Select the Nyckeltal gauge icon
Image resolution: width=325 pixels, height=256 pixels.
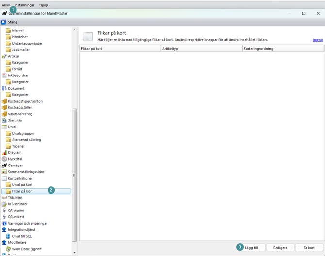coord(4,159)
